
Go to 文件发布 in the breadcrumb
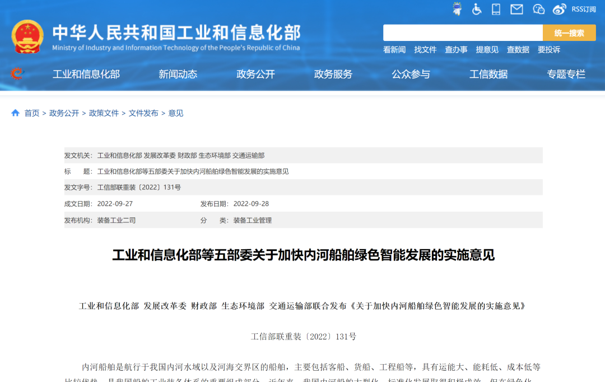click(143, 113)
